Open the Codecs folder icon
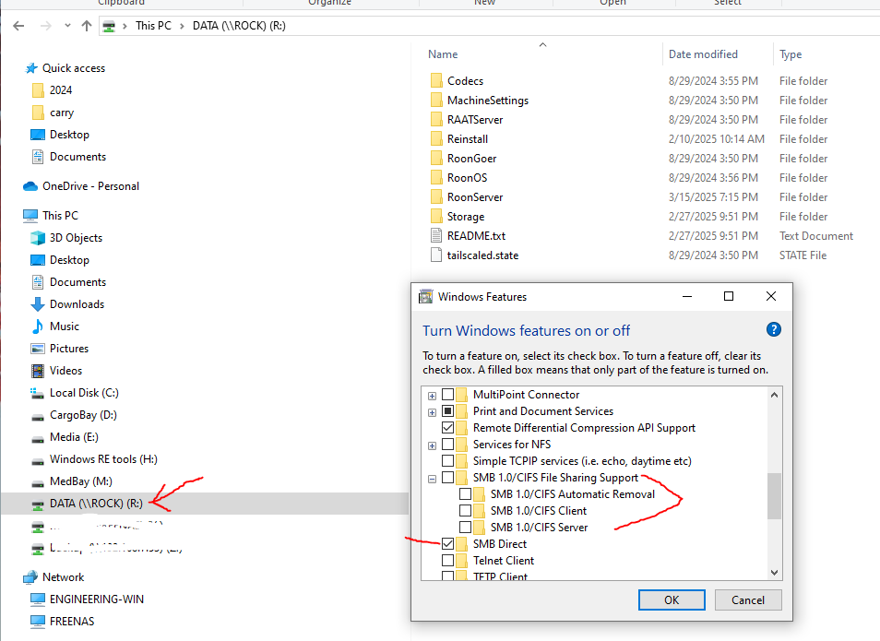 pos(436,81)
